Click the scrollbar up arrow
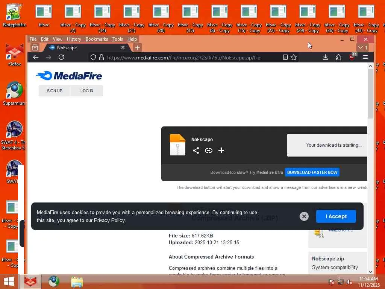Viewport: 385px width, 289px height. point(370,65)
